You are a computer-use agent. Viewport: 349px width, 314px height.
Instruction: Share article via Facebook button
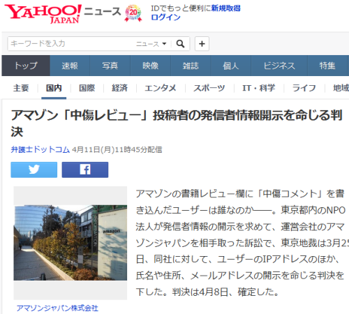tap(85, 170)
